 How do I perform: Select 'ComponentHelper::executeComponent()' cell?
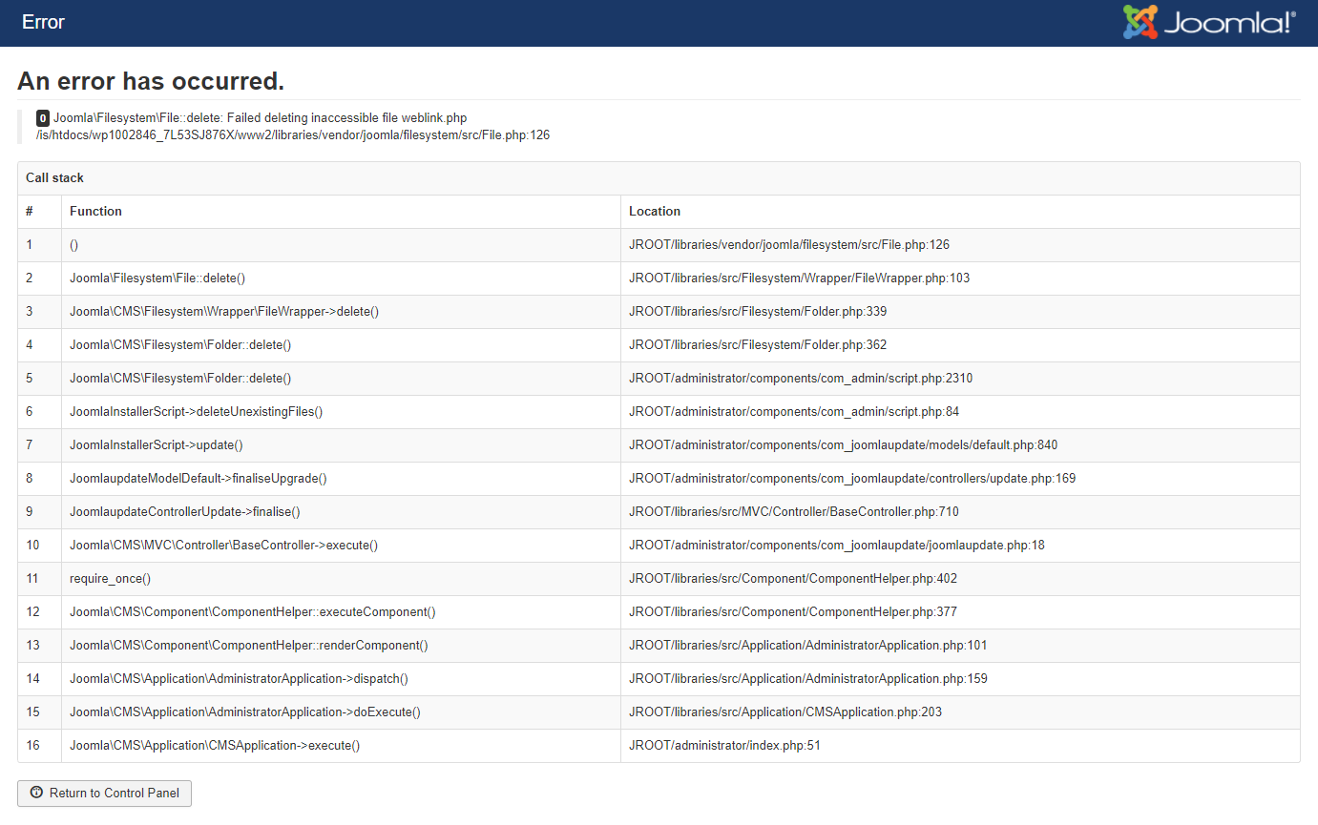(341, 612)
